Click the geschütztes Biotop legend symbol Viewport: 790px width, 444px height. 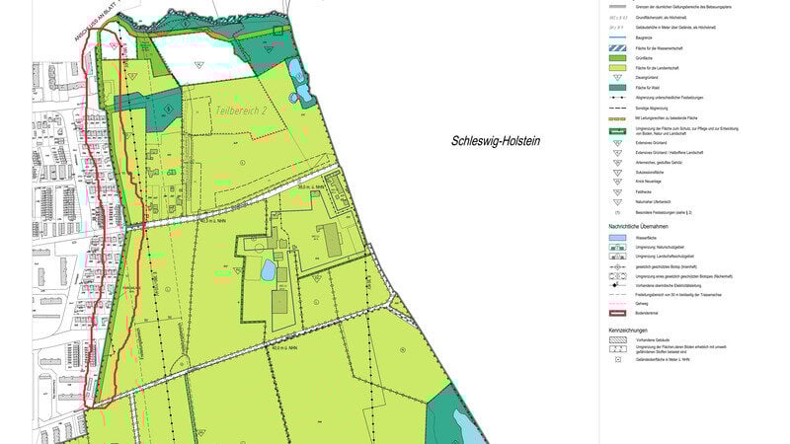pos(618,266)
